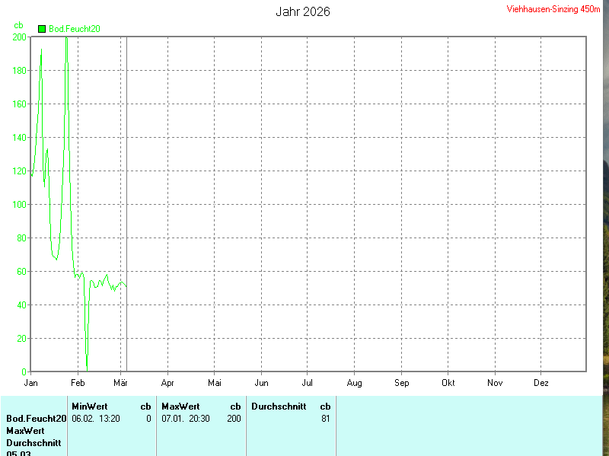Click the Mär label on the x-axis
Screen dimensions: 609x456
click(x=121, y=383)
